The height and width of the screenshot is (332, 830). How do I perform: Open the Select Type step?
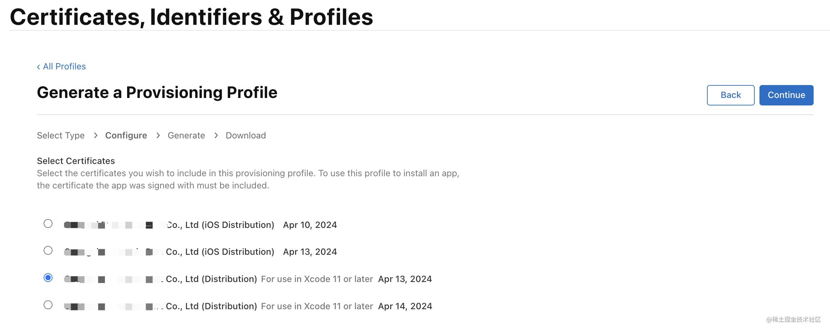coord(61,135)
